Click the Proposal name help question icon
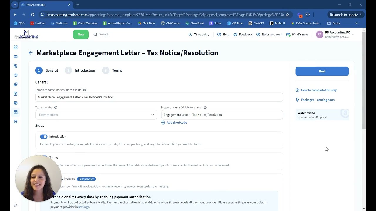 pos(205,108)
